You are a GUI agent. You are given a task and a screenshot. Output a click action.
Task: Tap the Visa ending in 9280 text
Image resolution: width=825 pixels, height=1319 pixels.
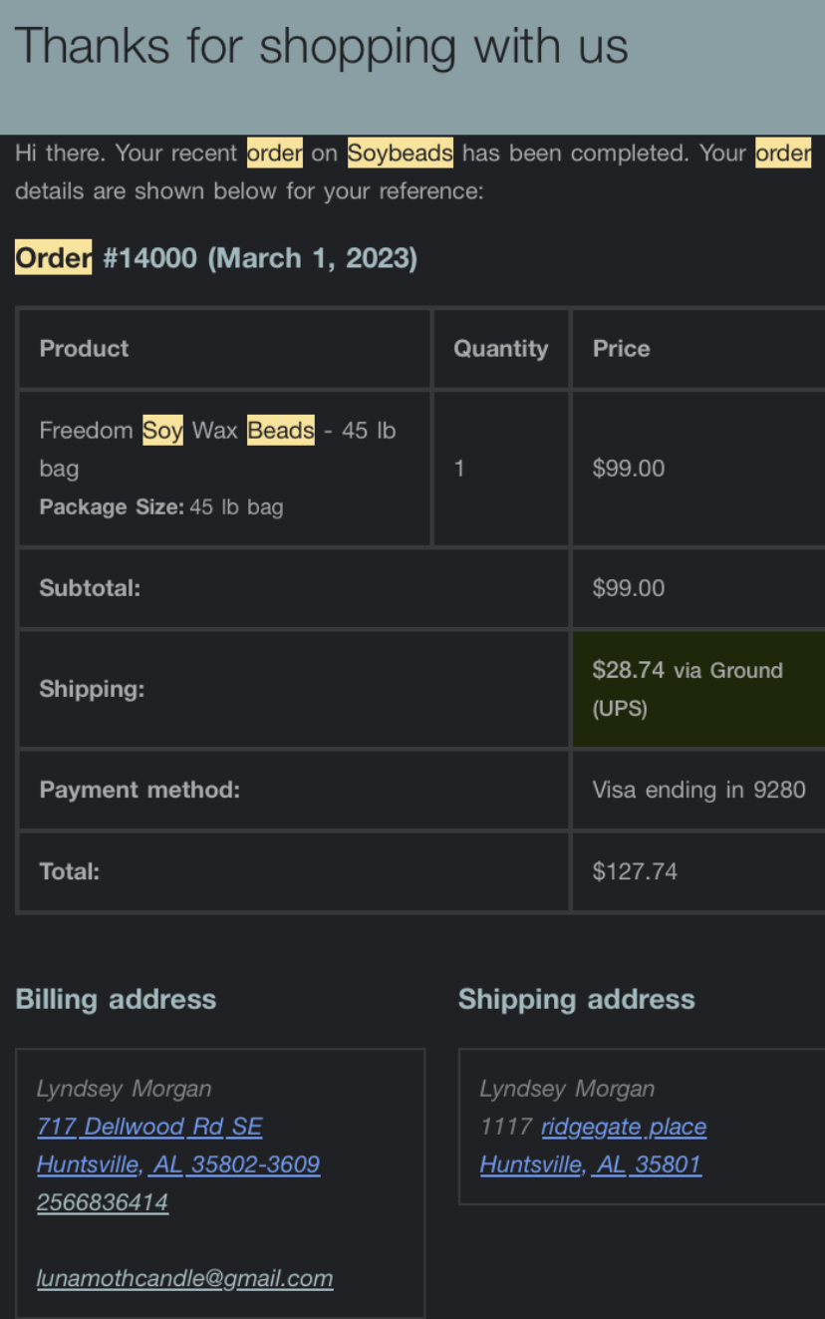pos(698,790)
